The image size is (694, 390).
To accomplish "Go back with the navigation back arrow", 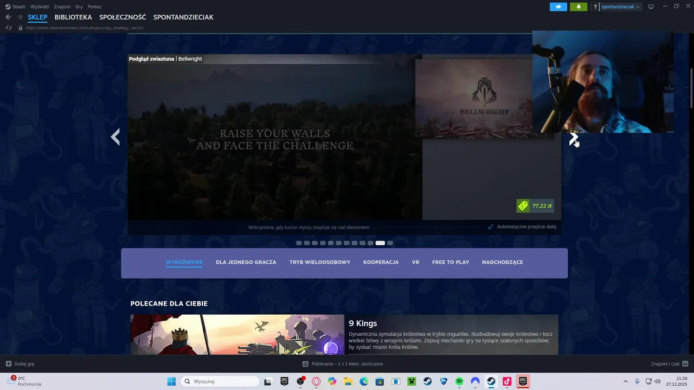I will tap(8, 17).
